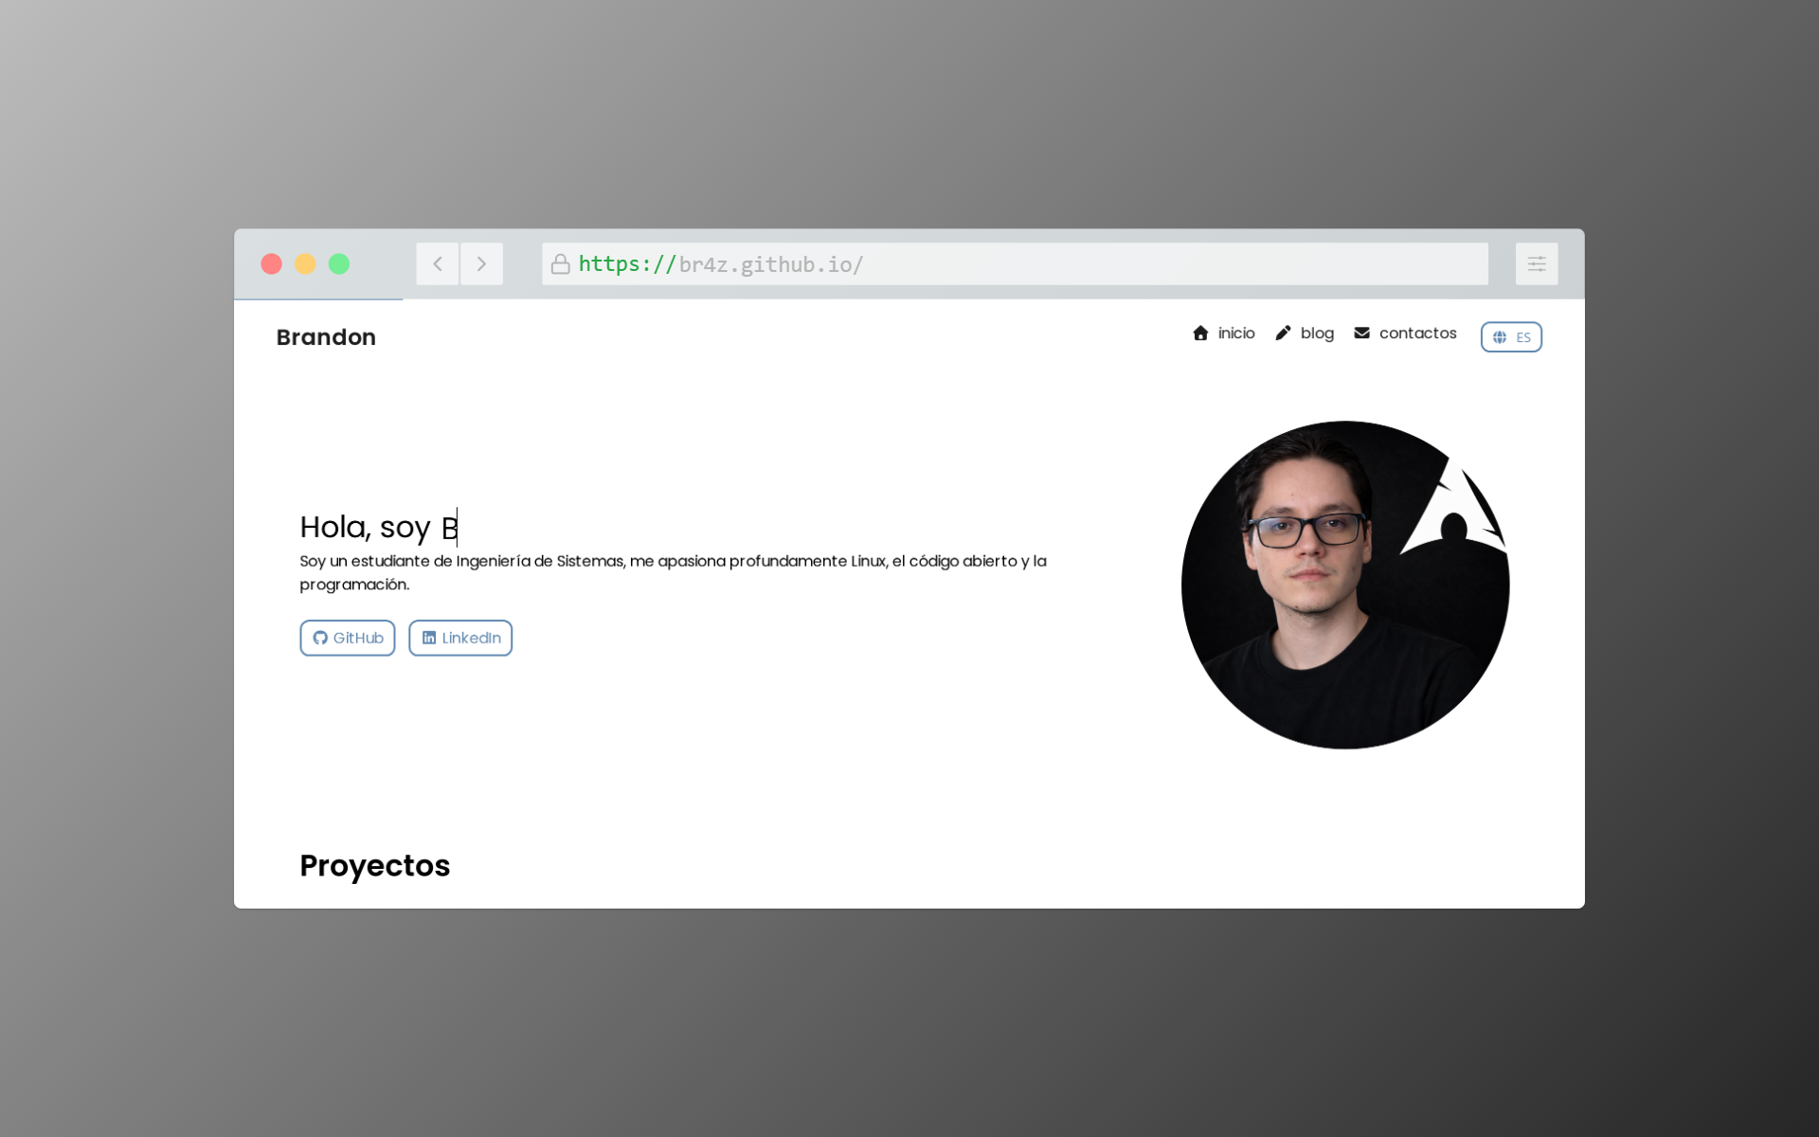1819x1137 pixels.
Task: Click the globe icon in the language button
Action: tap(1500, 336)
